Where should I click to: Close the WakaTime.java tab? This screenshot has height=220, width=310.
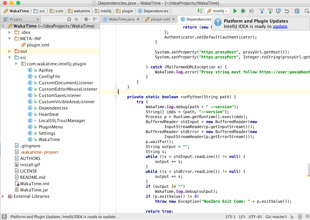[x=138, y=19]
